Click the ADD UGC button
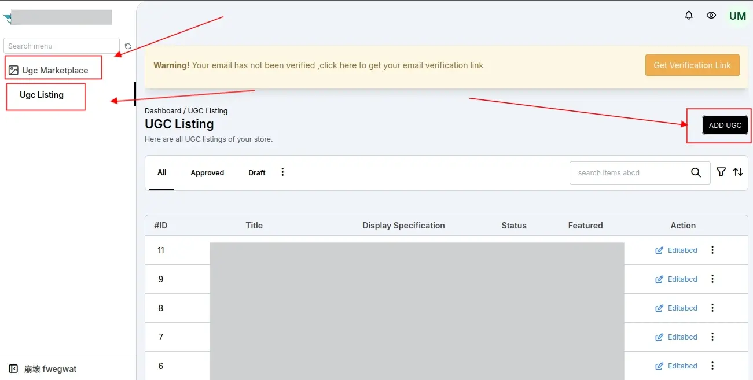This screenshot has height=380, width=753. pyautogui.click(x=725, y=125)
